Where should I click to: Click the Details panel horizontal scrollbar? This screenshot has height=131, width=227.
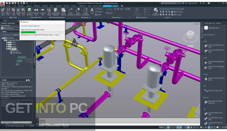pos(16,122)
